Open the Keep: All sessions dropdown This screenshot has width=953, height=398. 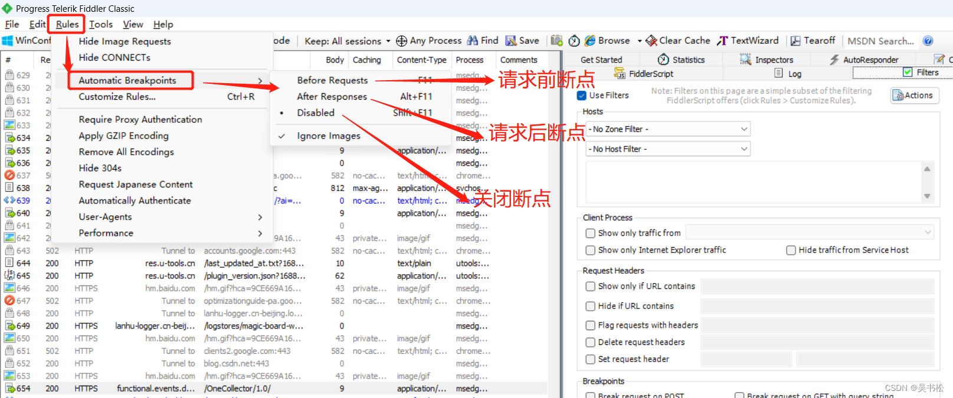tap(347, 41)
